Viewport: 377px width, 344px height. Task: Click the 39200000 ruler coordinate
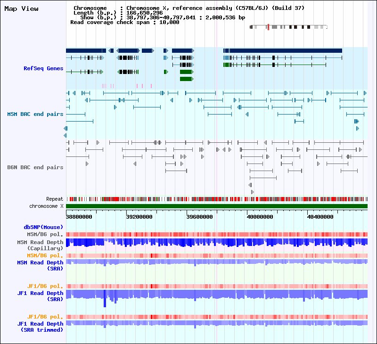[x=139, y=217]
